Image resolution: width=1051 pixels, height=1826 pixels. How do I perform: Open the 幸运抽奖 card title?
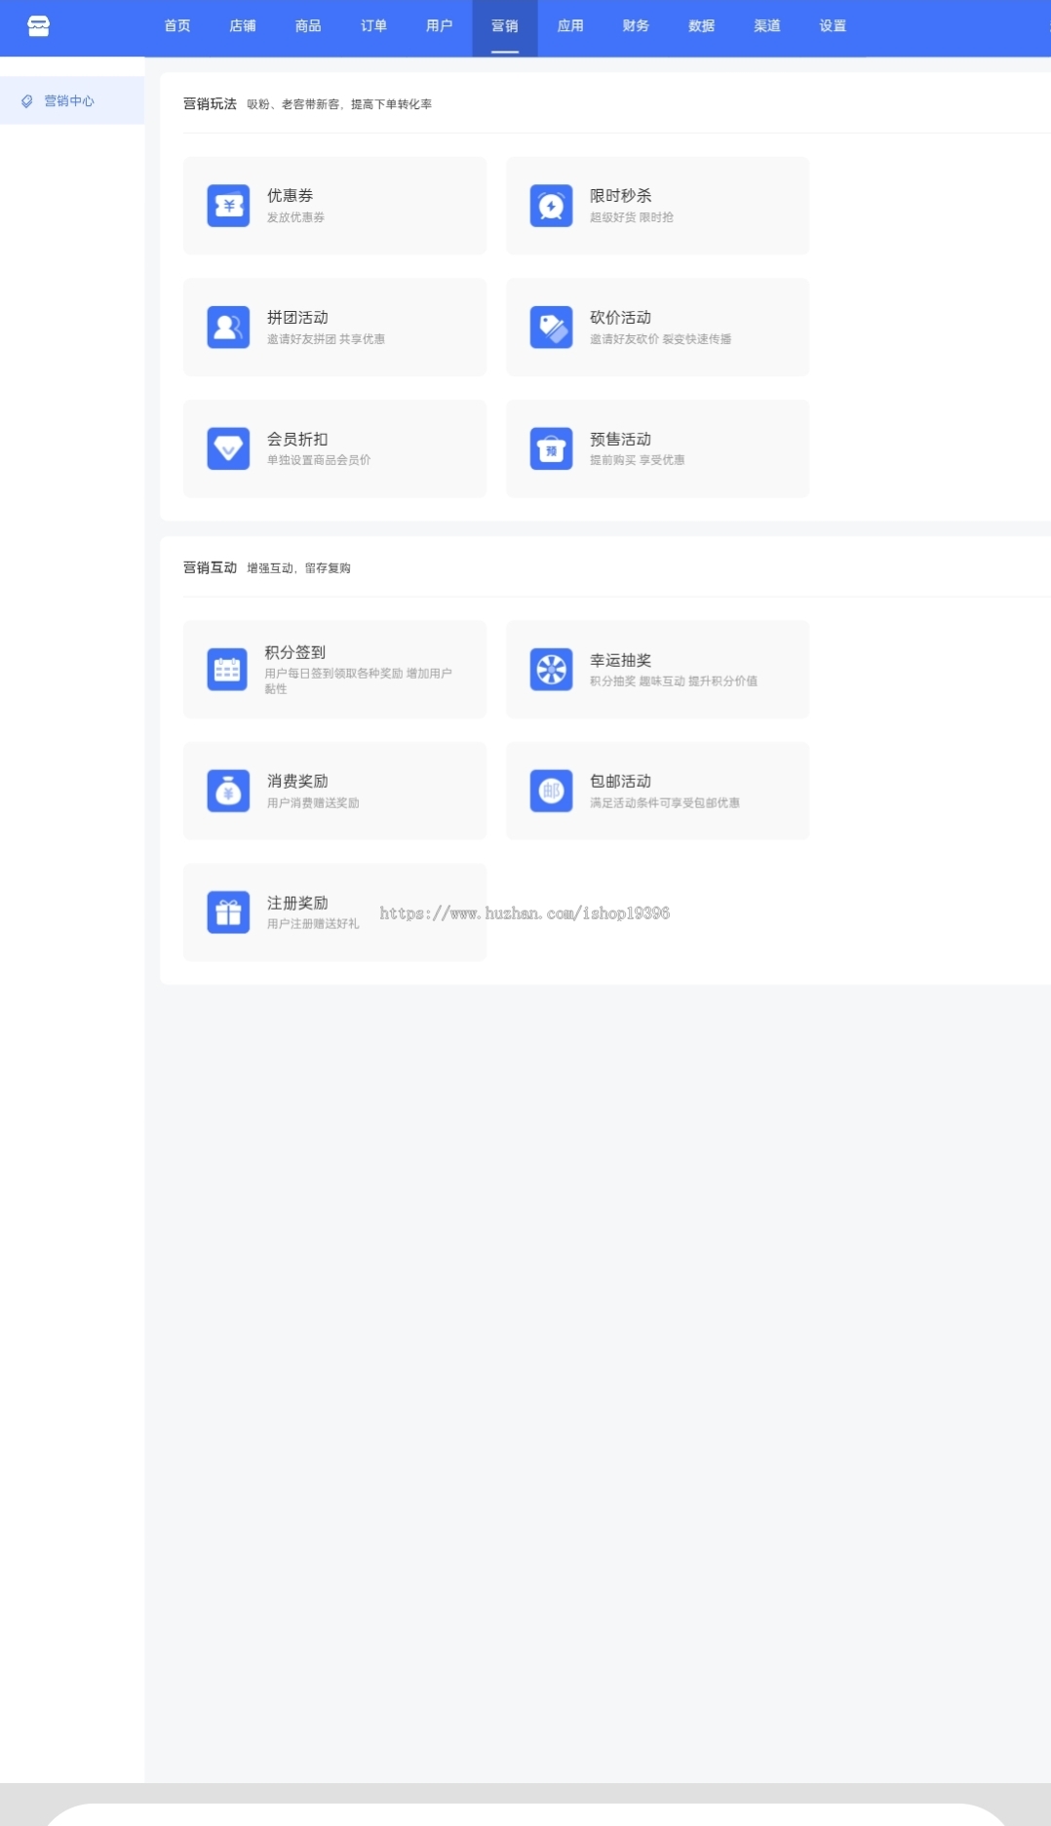[x=620, y=660]
